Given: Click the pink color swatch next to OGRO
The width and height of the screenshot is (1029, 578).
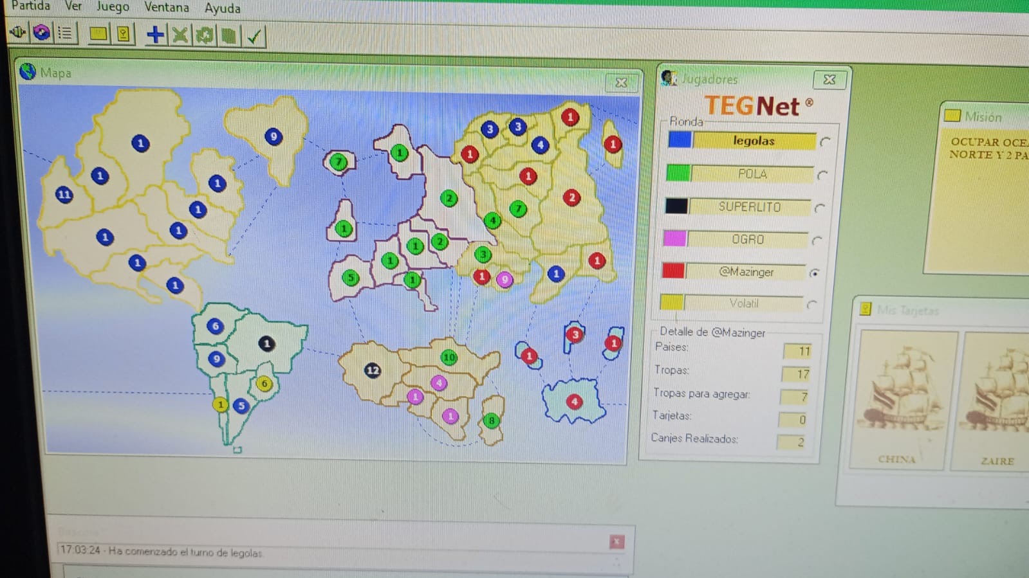Looking at the screenshot, I should click(674, 239).
